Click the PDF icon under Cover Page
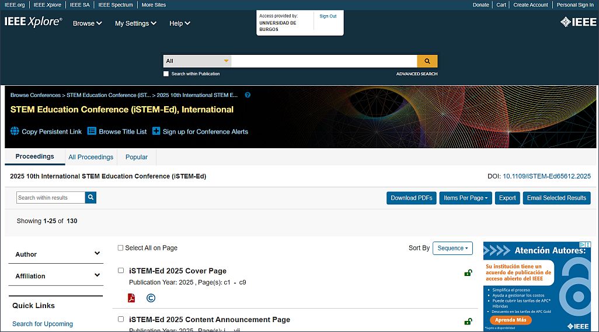The height and width of the screenshot is (332, 599). [x=131, y=298]
